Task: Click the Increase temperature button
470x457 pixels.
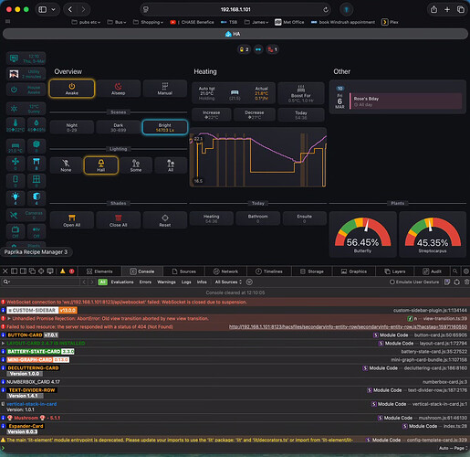Action: point(212,115)
